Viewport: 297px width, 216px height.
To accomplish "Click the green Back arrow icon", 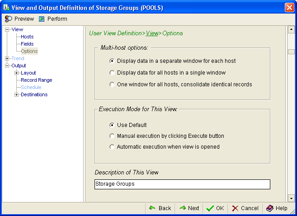I will coord(152,208).
